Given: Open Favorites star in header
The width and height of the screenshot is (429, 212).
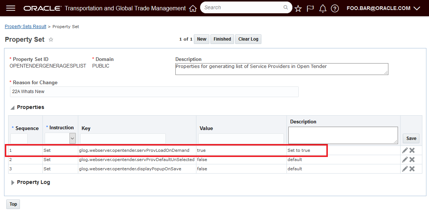Looking at the screenshot, I should coord(298,8).
